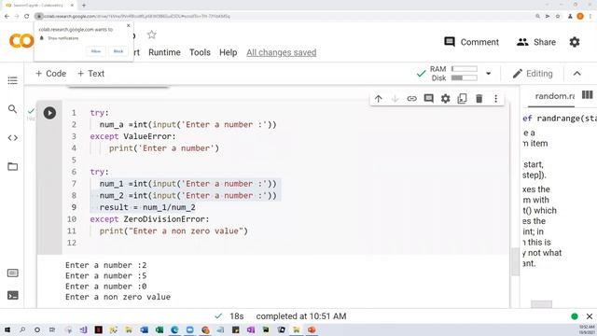The image size is (597, 336).
Task: Click the notebook vertical scrollbar
Action: (x=515, y=261)
